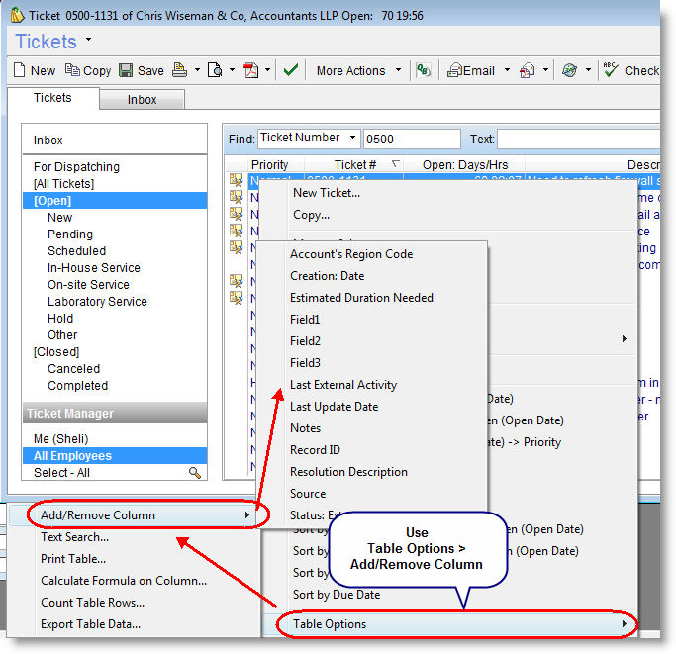The image size is (676, 654).
Task: Open the Tickets title dropdown arrow
Action: pyautogui.click(x=89, y=41)
